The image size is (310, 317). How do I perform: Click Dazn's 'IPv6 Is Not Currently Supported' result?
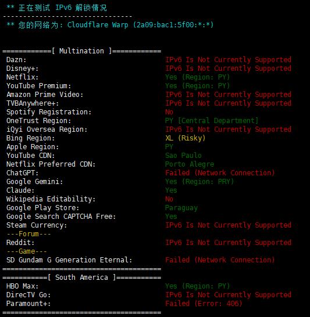click(x=228, y=60)
